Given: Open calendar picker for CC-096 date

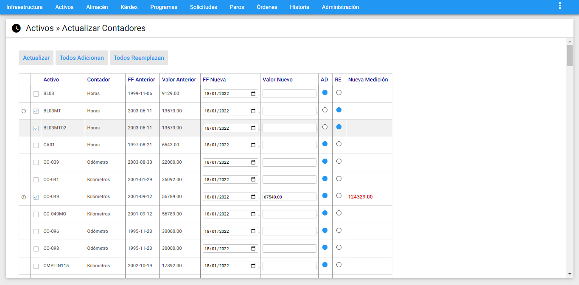Looking at the screenshot, I should [x=253, y=232].
